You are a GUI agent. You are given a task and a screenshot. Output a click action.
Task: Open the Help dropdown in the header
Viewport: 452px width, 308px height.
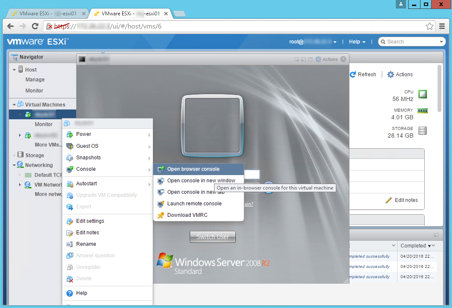357,42
